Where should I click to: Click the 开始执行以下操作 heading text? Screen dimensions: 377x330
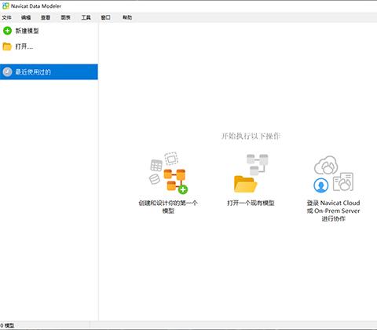coord(251,136)
